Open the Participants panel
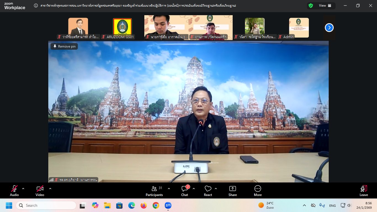 [154, 190]
